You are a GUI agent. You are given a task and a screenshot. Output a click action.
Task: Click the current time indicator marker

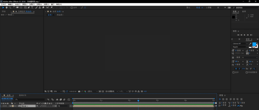pos(138,101)
